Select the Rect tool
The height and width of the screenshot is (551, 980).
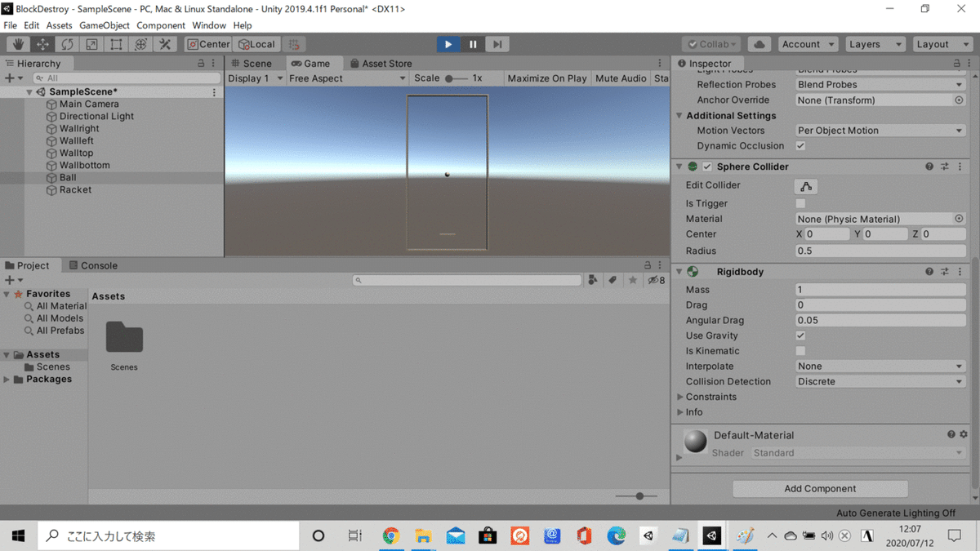pos(116,44)
